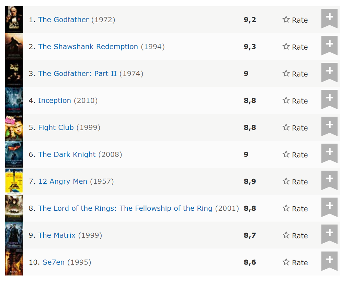Rate The Shawshank Redemption
The width and height of the screenshot is (343, 282).
tap(295, 47)
